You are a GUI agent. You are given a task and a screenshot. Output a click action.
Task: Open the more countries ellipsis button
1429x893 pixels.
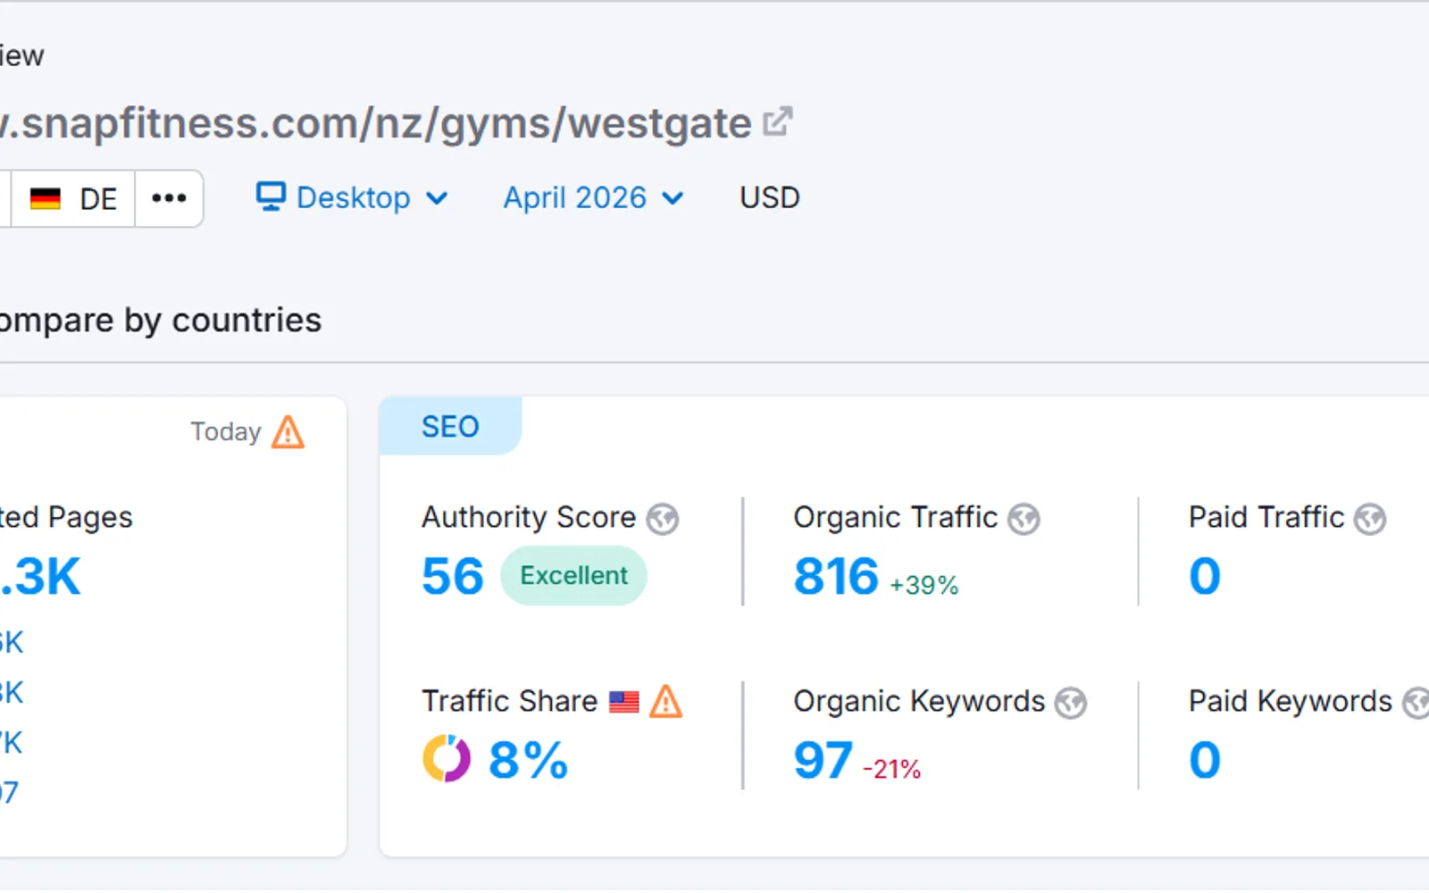click(x=169, y=198)
